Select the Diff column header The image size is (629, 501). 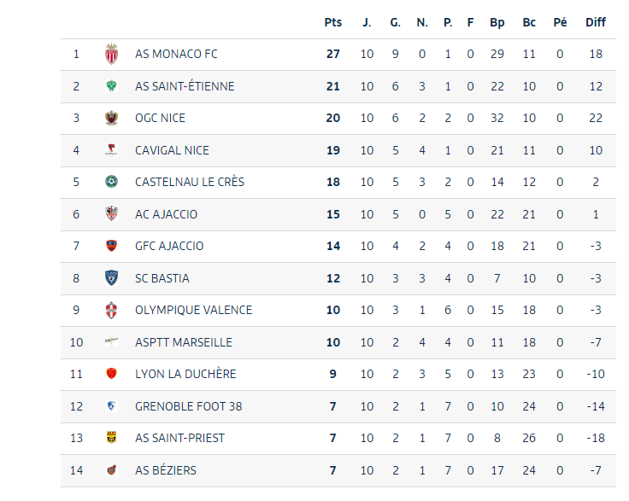click(596, 22)
